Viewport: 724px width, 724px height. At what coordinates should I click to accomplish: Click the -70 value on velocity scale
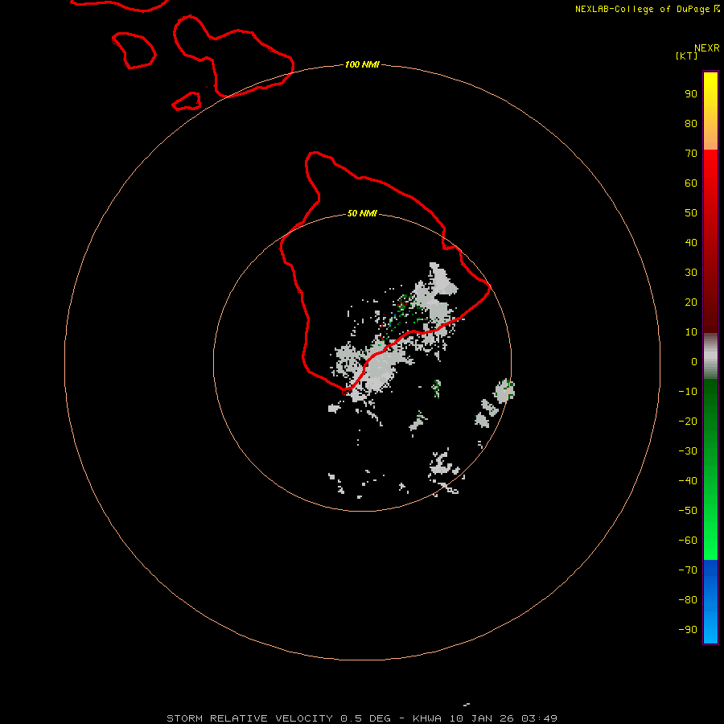[x=688, y=570]
